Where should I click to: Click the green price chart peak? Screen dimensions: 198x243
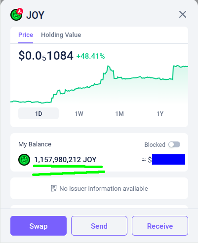pos(108,67)
